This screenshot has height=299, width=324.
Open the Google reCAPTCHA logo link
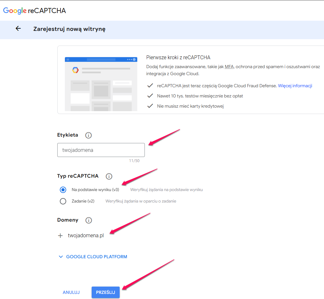coord(34,11)
